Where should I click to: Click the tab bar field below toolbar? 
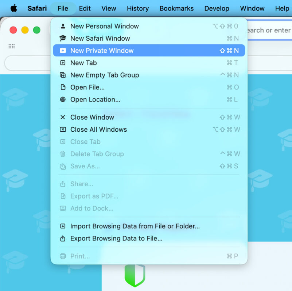click(28, 63)
